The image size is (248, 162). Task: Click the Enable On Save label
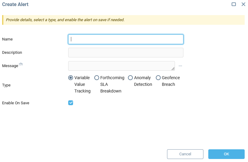16,103
